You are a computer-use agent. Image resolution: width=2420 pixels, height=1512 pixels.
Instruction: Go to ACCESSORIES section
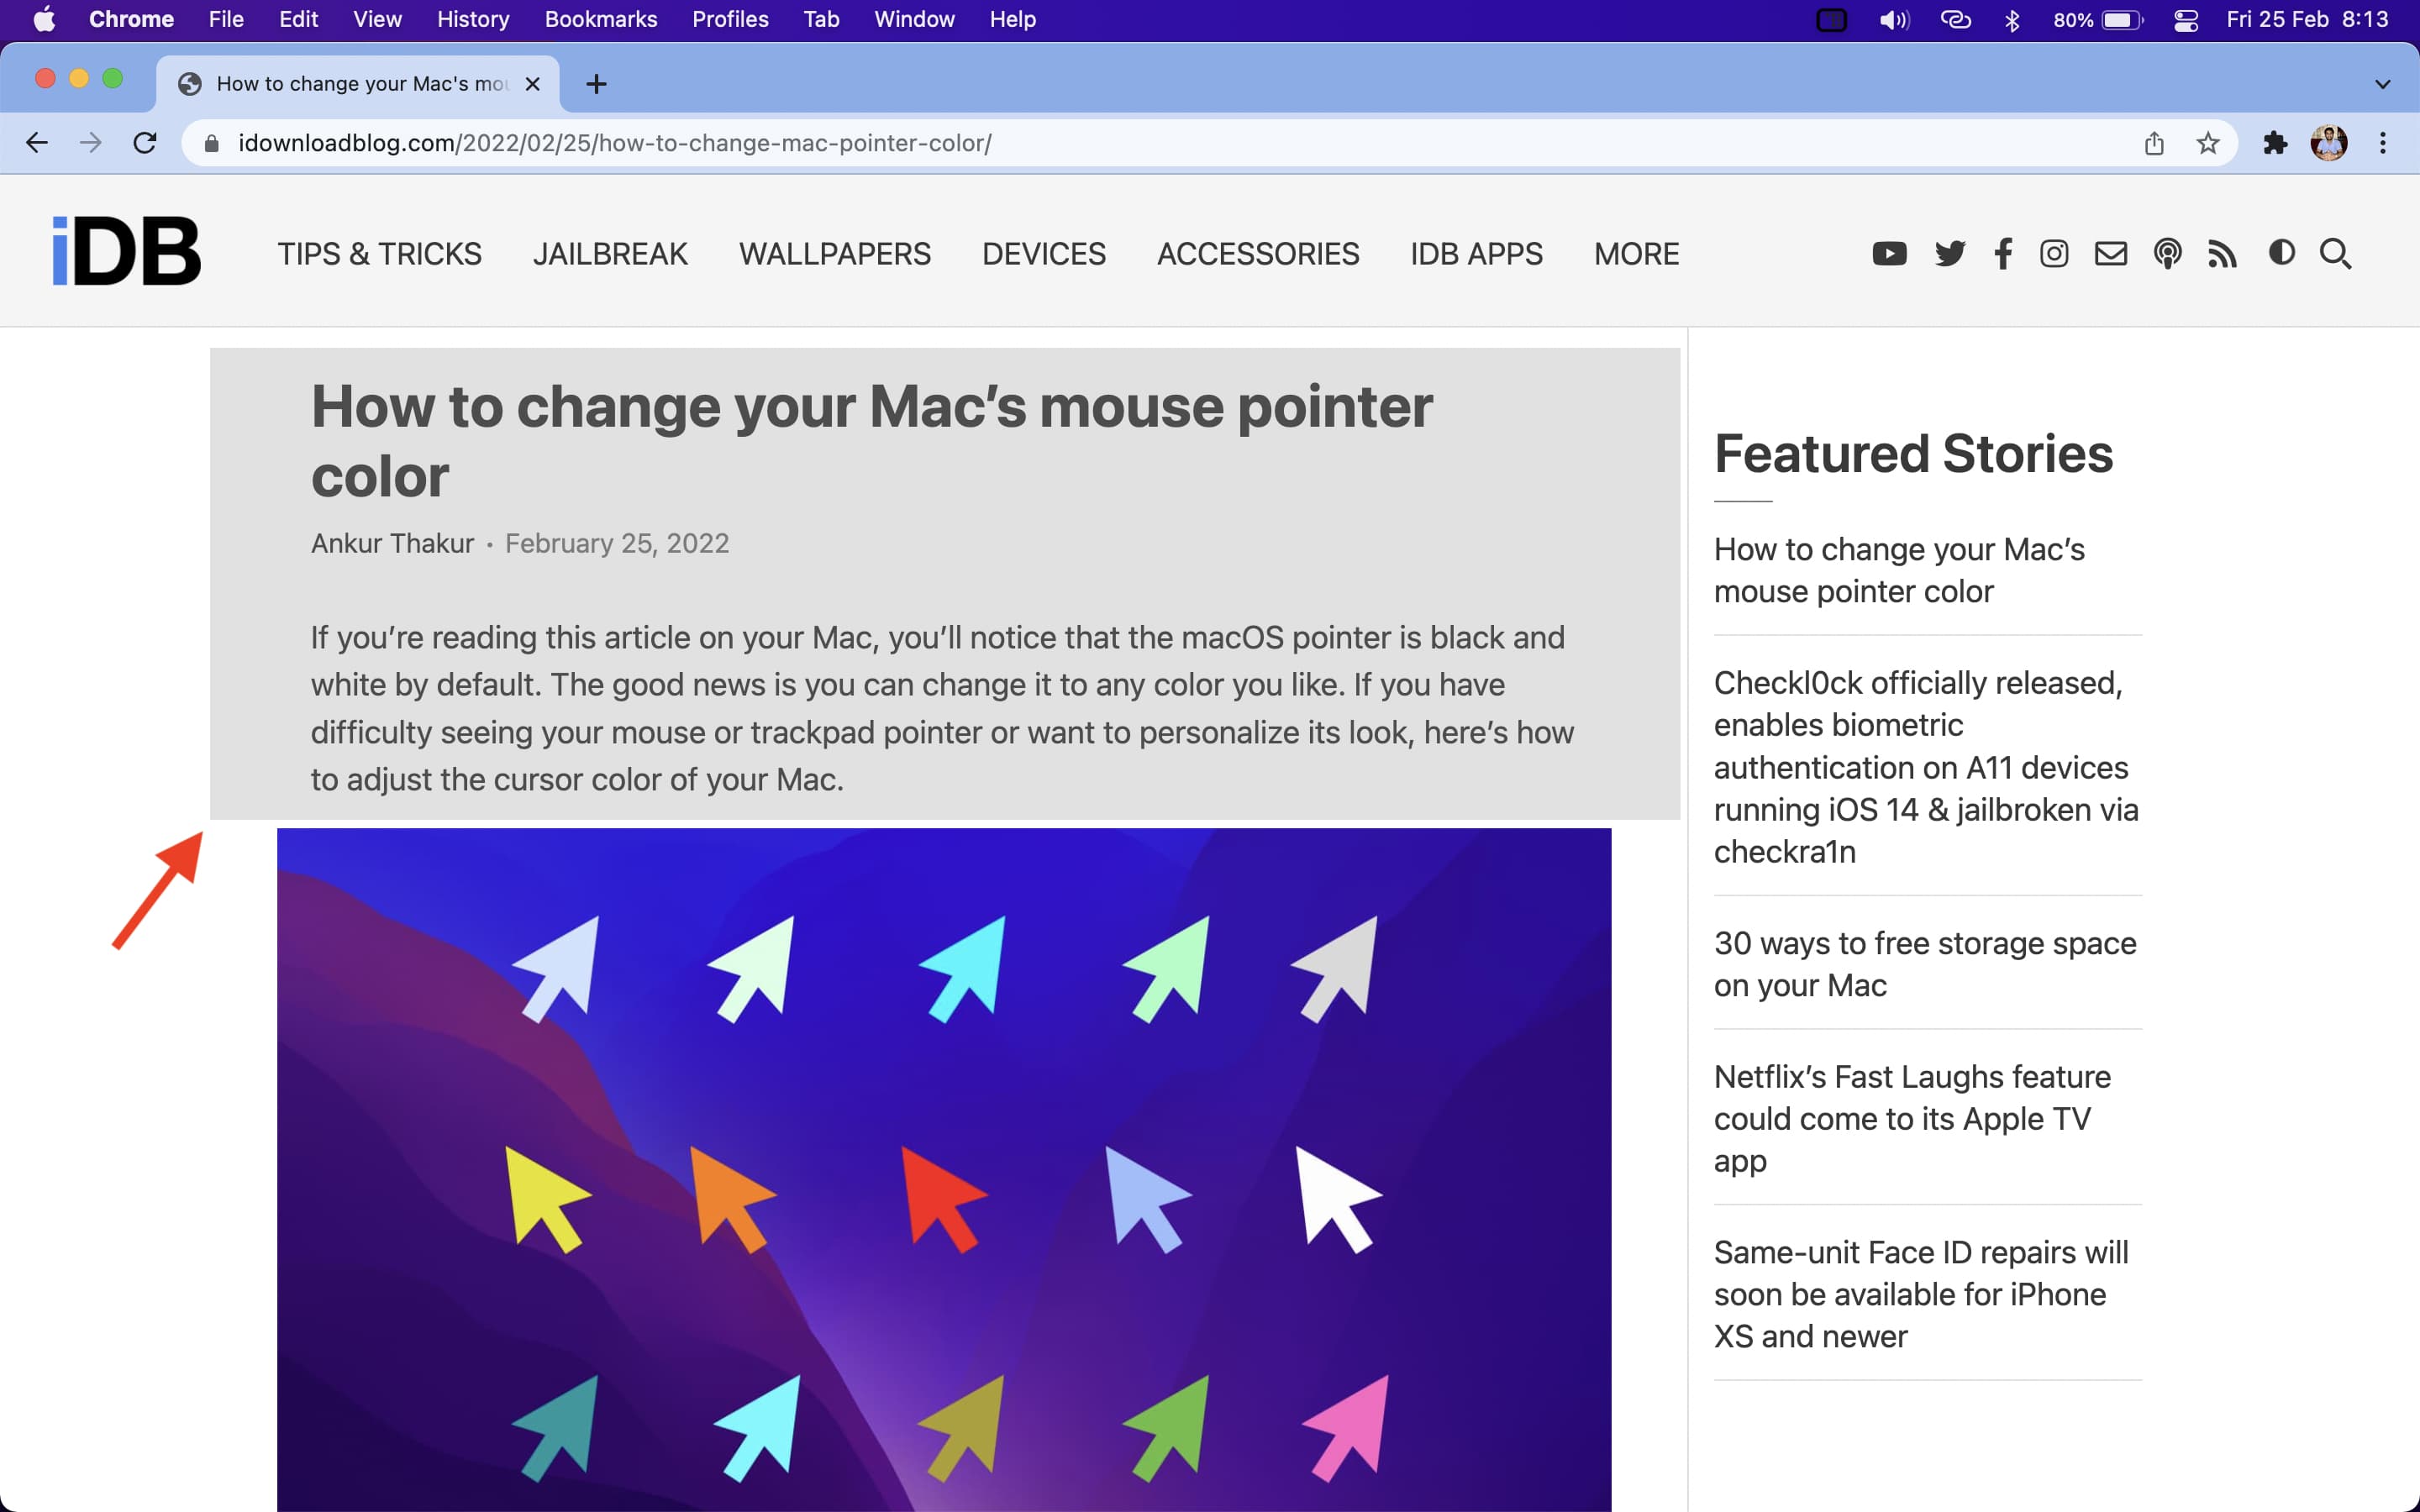tap(1258, 254)
